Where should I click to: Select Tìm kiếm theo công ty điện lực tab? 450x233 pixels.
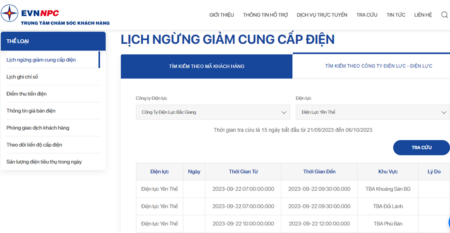pos(378,66)
